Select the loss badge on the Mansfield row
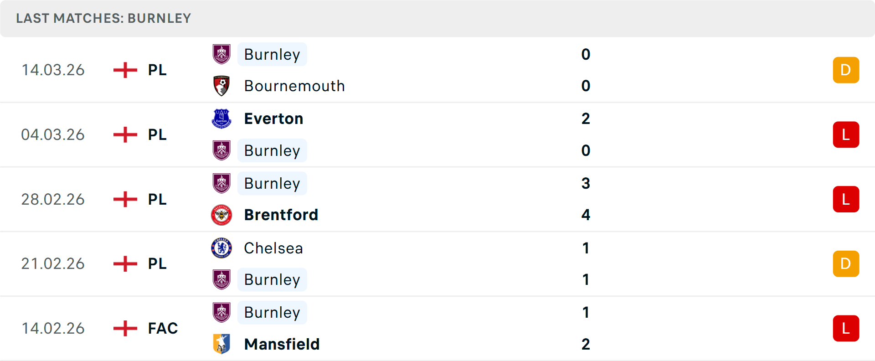Screen dimensions: 875x361 tap(846, 329)
